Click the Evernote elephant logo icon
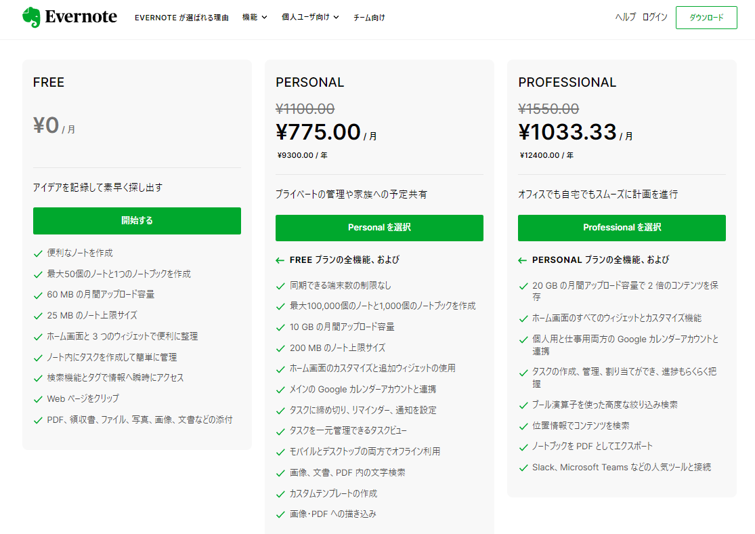Screen dimensions: 755x534 (31, 18)
